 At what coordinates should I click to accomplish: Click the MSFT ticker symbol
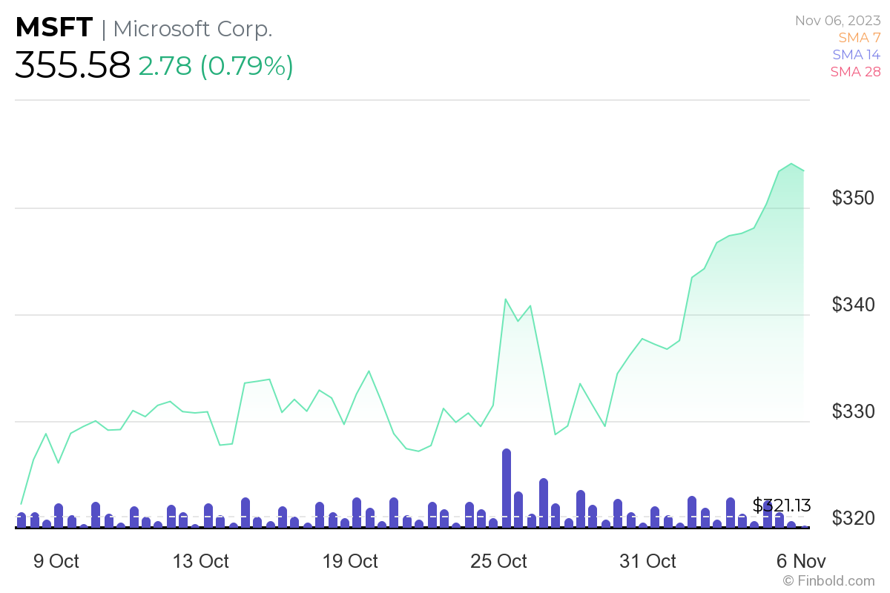54,28
